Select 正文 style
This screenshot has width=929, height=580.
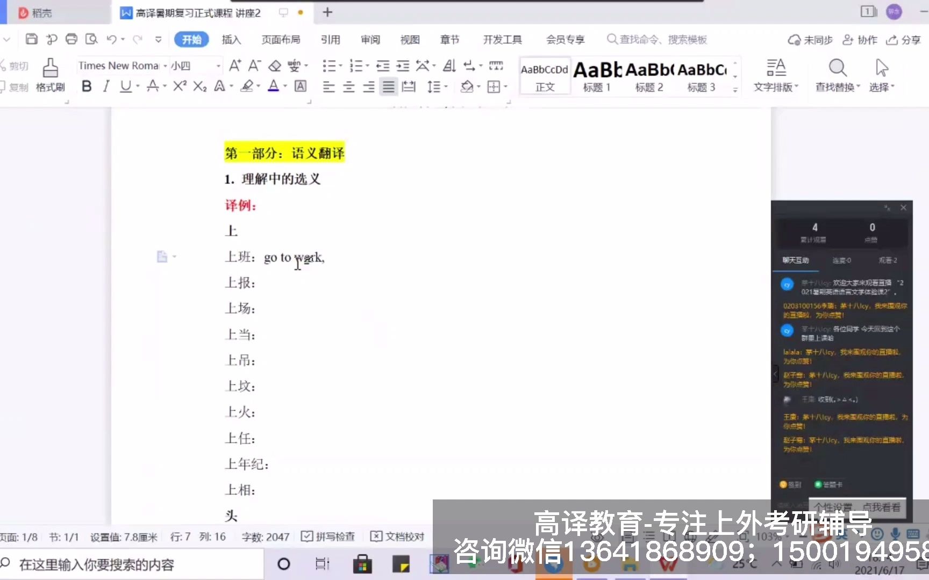pos(545,76)
